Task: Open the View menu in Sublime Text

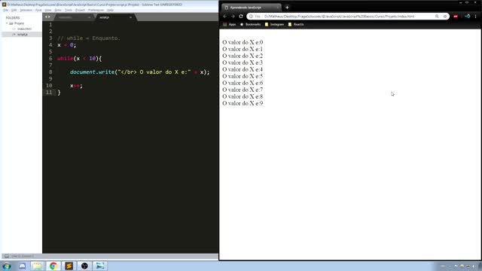Action: [48, 10]
